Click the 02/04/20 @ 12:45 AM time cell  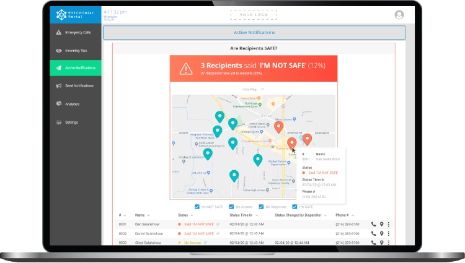click(x=246, y=233)
